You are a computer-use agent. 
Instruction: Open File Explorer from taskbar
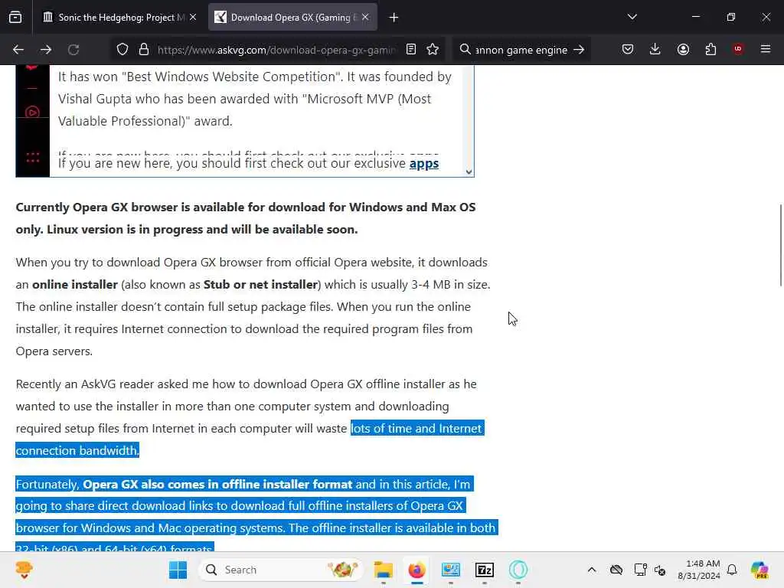[384, 570]
